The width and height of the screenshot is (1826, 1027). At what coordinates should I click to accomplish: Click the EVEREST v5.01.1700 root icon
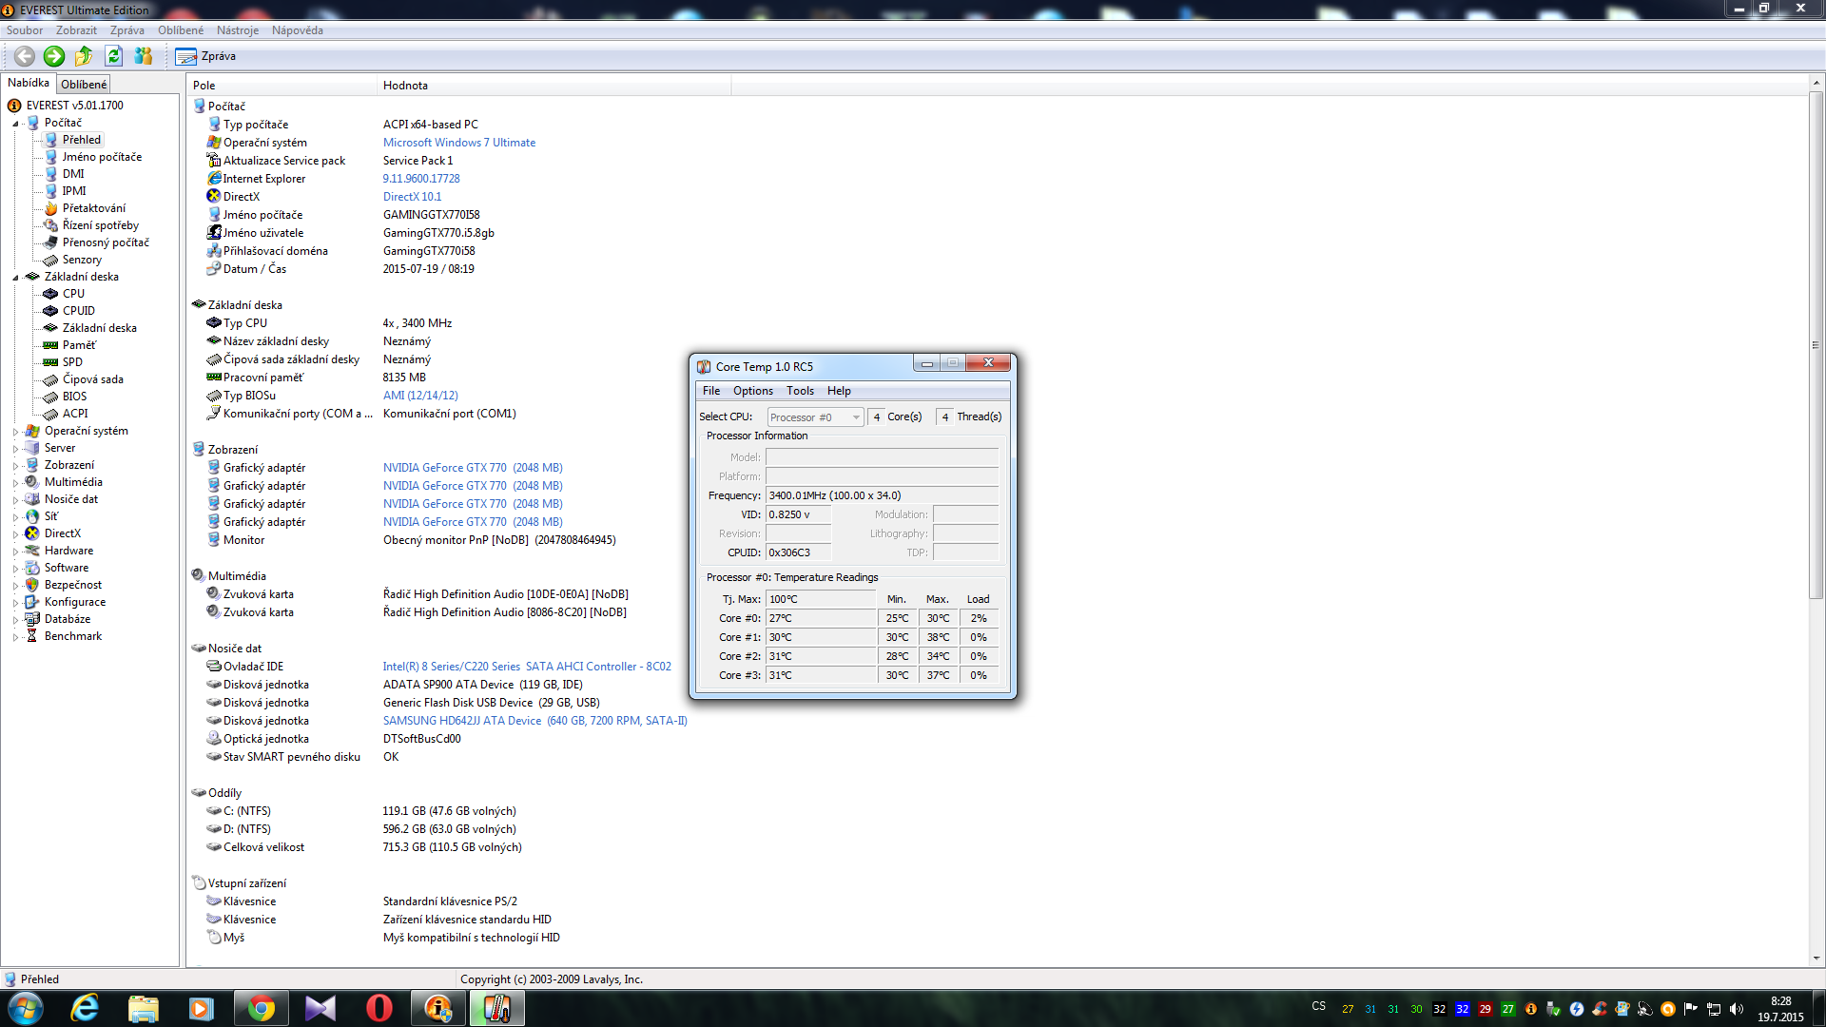[14, 106]
